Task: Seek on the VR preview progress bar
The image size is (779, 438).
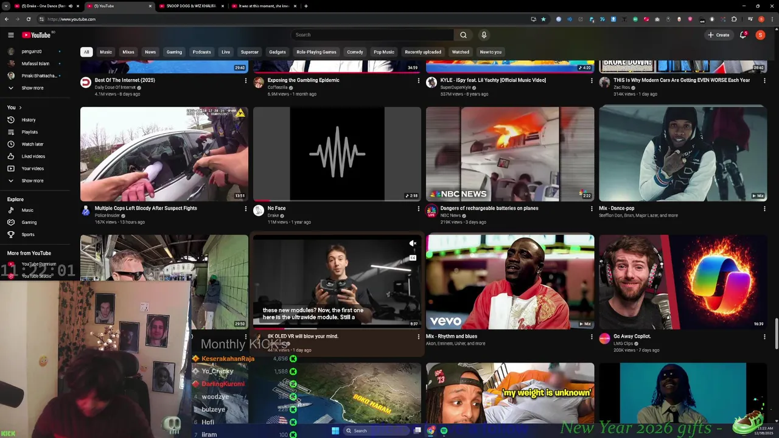Action: pos(337,328)
